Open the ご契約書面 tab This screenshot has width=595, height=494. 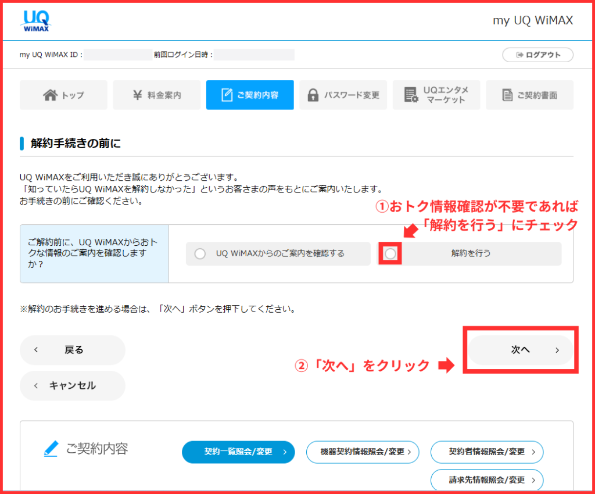(529, 95)
